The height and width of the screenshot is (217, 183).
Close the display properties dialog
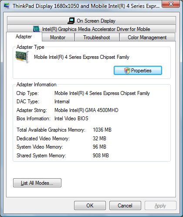coord(171,4)
